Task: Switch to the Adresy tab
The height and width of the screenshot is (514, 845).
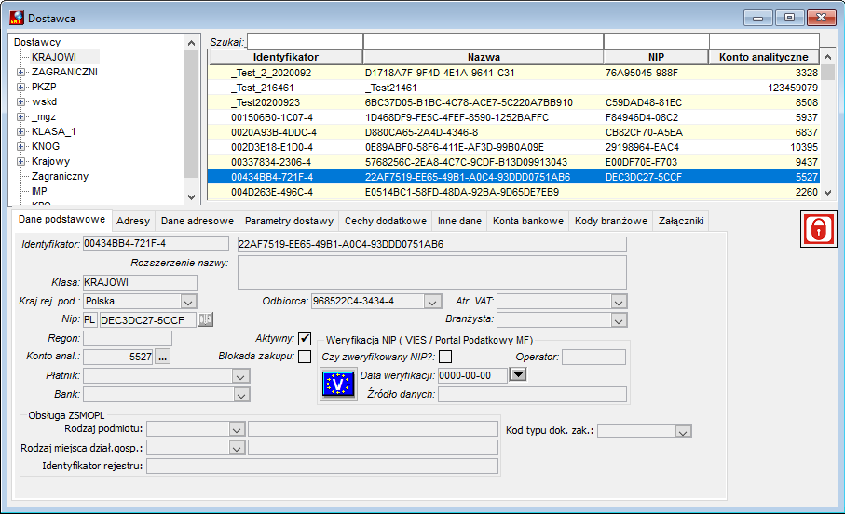Action: click(133, 221)
